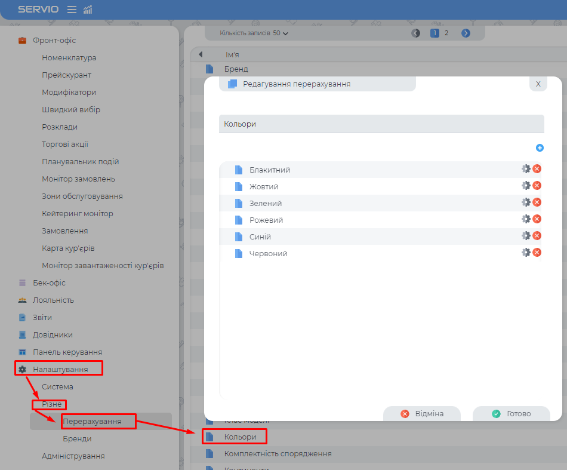Screen dimensions: 567x470
Task: Expand the Фронт-офіс section
Action: click(x=54, y=41)
